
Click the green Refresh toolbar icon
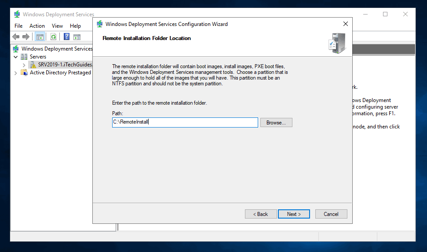click(53, 37)
